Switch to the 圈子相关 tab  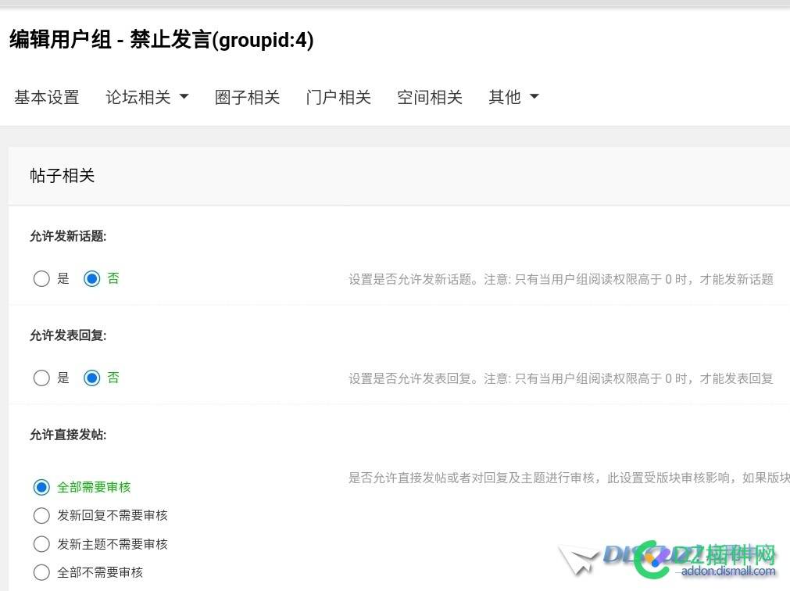point(247,96)
